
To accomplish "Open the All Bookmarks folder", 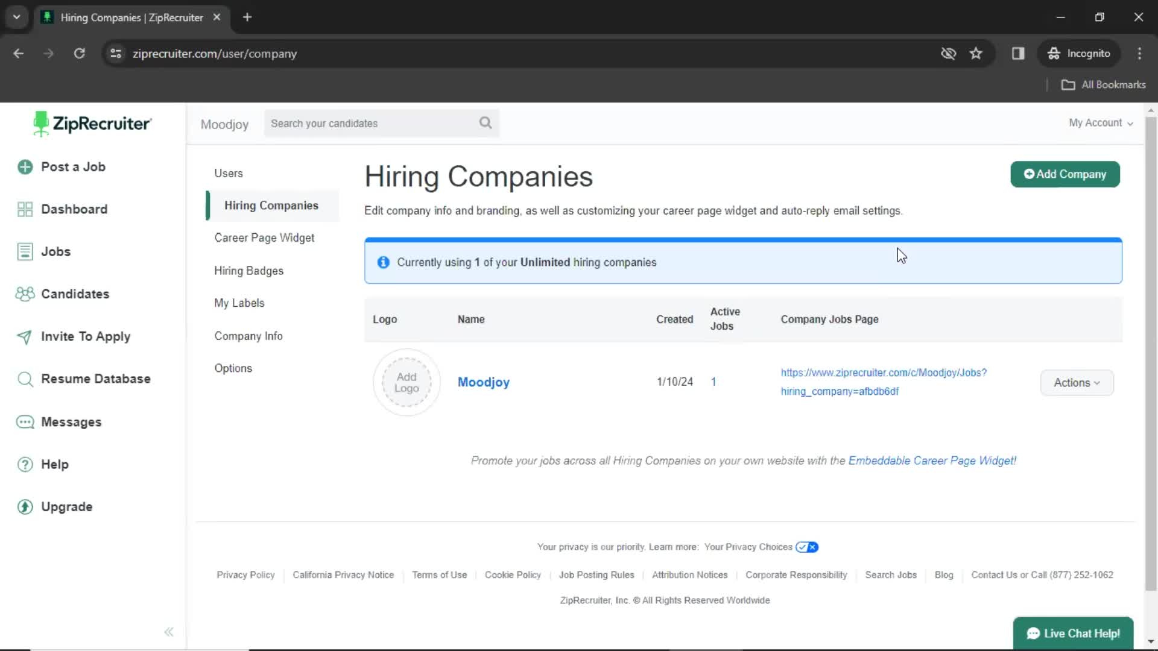I will 1104,85.
